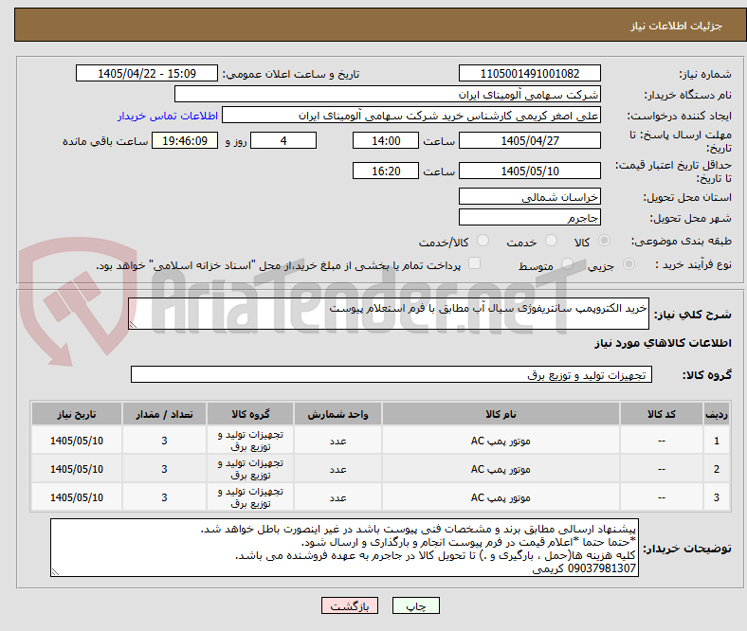This screenshot has height=631, width=747.
Task: Click the unit عدد in row 3
Action: pos(337,497)
